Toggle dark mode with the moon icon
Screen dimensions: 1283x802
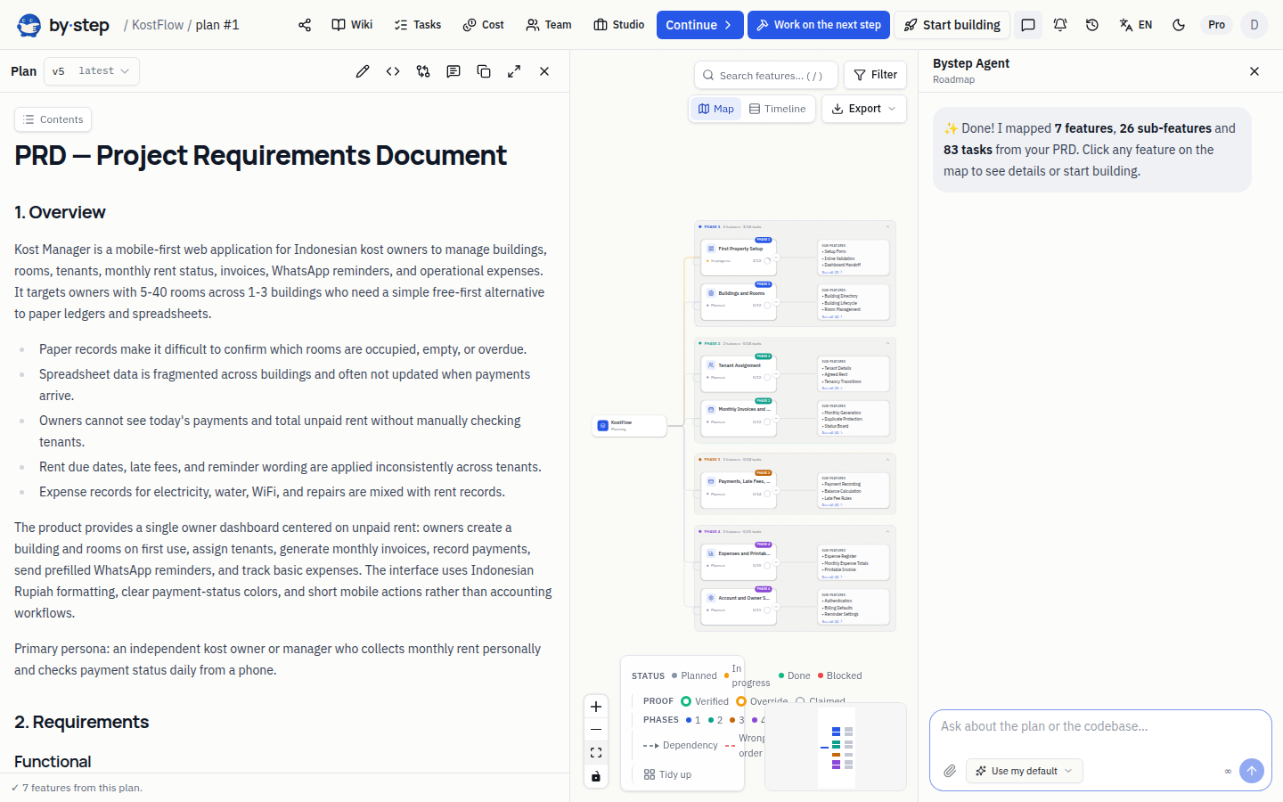click(1179, 25)
